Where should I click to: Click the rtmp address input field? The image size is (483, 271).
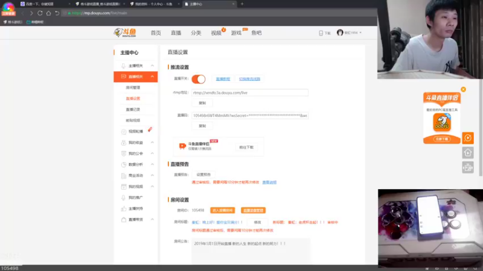(250, 93)
